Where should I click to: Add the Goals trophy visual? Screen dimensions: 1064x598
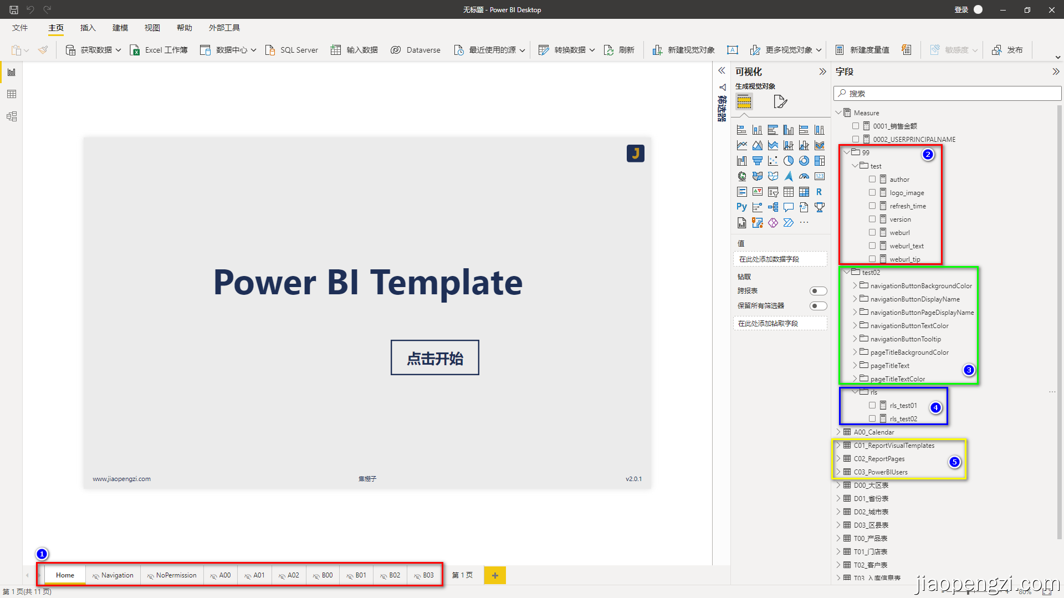point(820,207)
